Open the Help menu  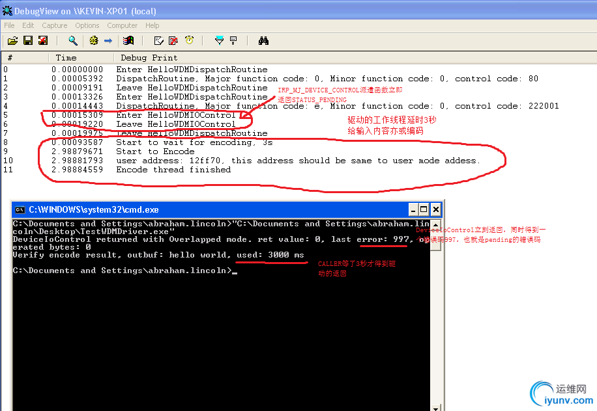[153, 25]
